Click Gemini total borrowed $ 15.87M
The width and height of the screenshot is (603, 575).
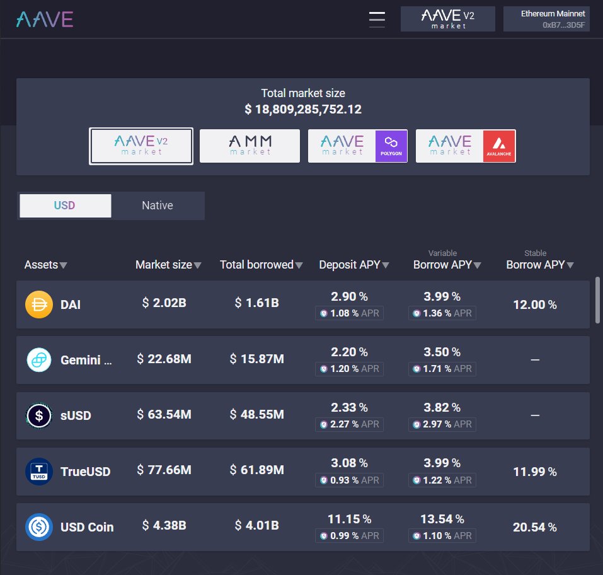(257, 359)
